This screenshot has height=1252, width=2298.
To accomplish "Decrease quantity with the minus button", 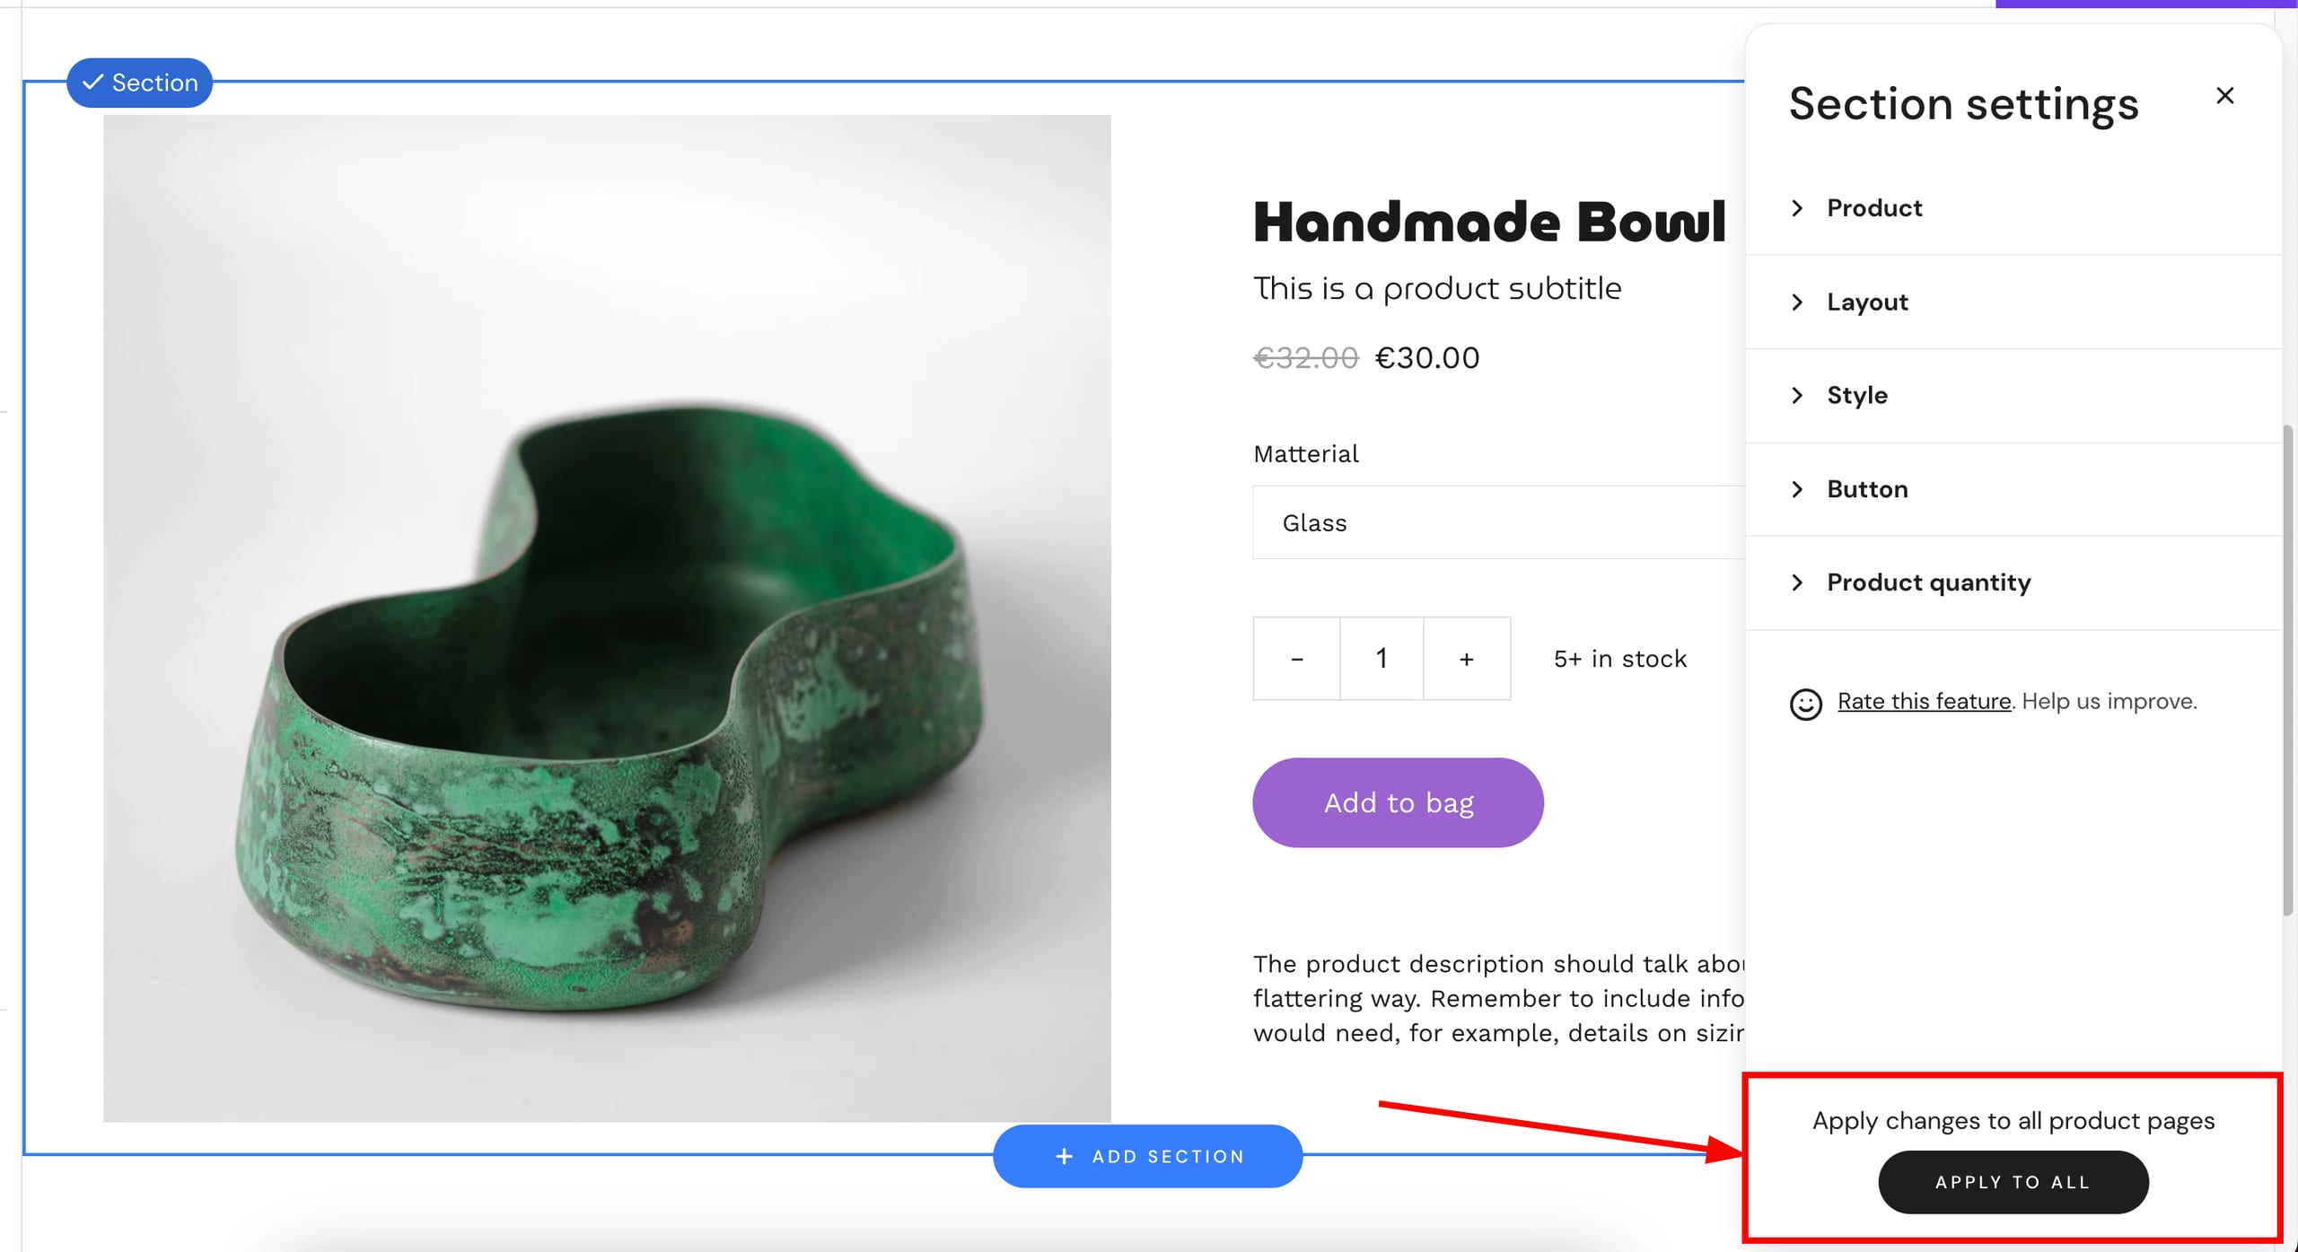I will pyautogui.click(x=1296, y=659).
